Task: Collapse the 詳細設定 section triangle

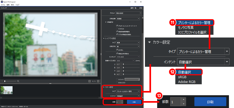Action: pyautogui.click(x=106, y=22)
